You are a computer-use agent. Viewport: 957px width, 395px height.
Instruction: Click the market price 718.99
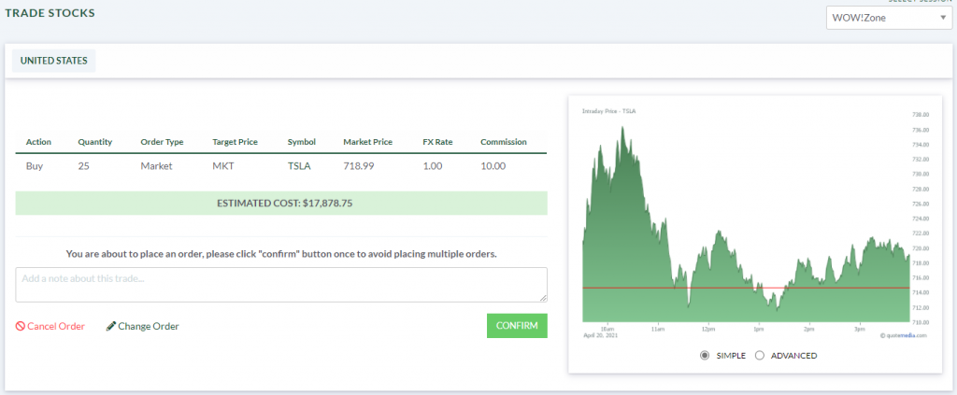(359, 165)
